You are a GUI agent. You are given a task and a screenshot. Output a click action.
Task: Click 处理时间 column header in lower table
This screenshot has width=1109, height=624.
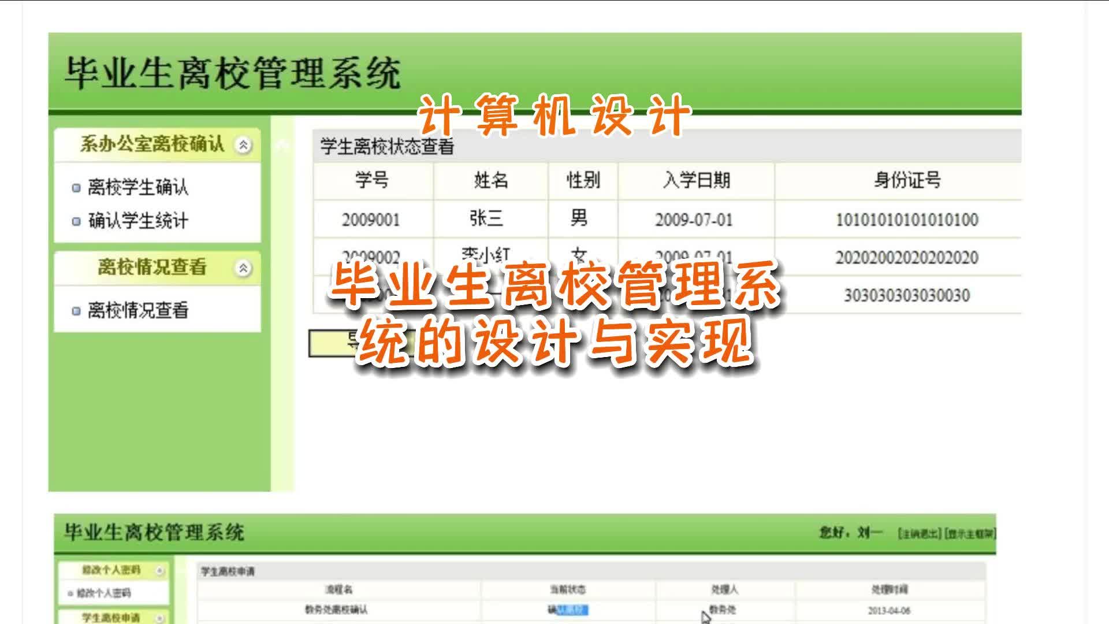click(x=890, y=589)
